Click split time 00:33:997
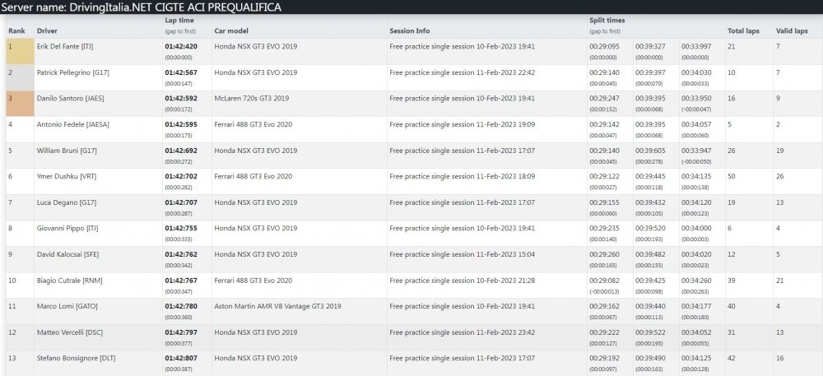 (x=696, y=47)
